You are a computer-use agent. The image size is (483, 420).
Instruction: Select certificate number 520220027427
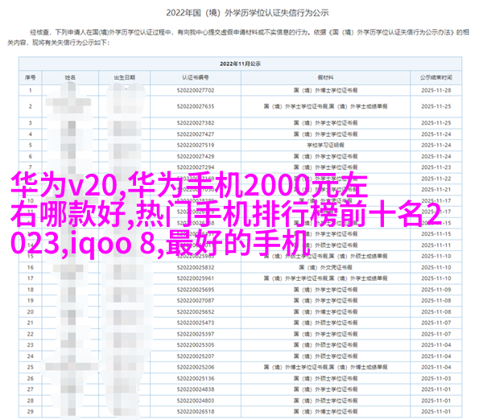click(196, 134)
